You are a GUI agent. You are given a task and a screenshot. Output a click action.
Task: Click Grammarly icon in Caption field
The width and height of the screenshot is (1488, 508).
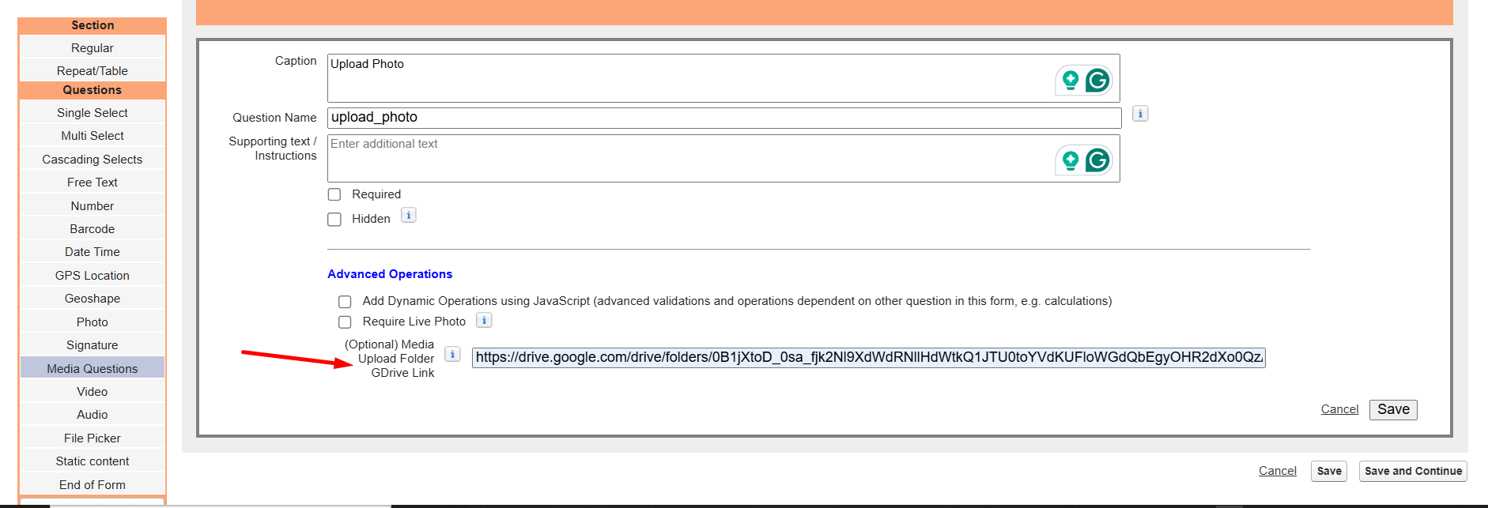[x=1097, y=80]
